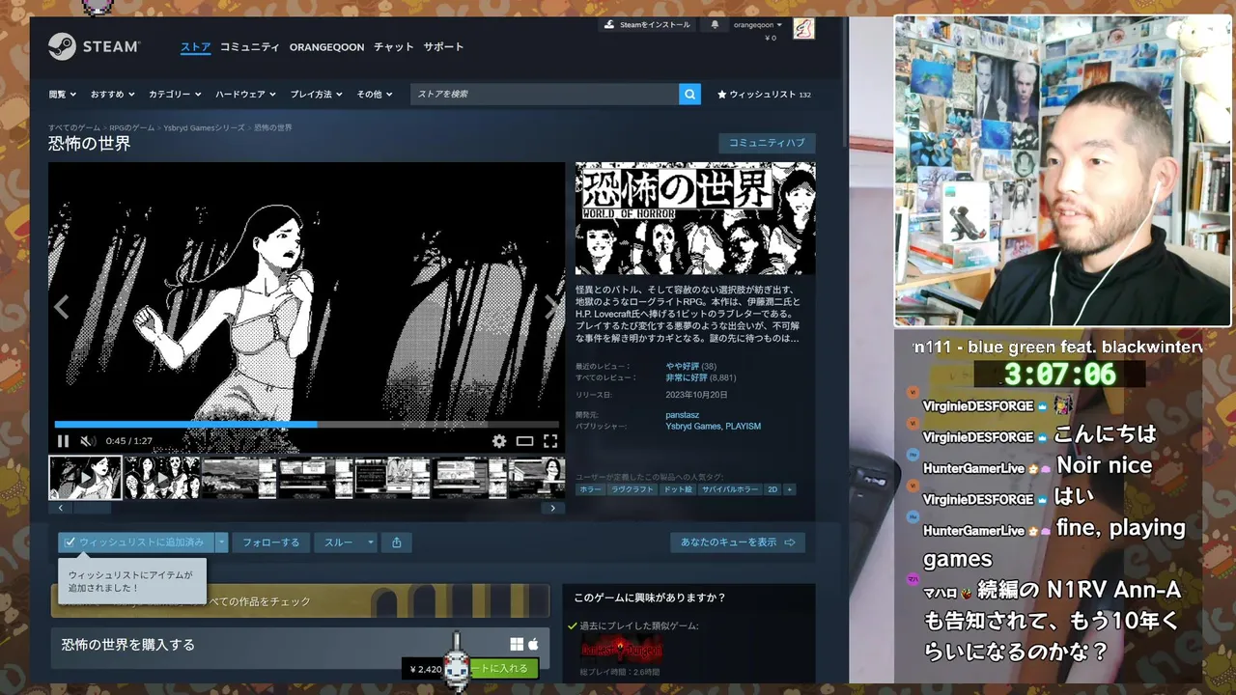The width and height of the screenshot is (1236, 695).
Task: Click the thumbnail strip scrollbar handle
Action: pos(92,508)
